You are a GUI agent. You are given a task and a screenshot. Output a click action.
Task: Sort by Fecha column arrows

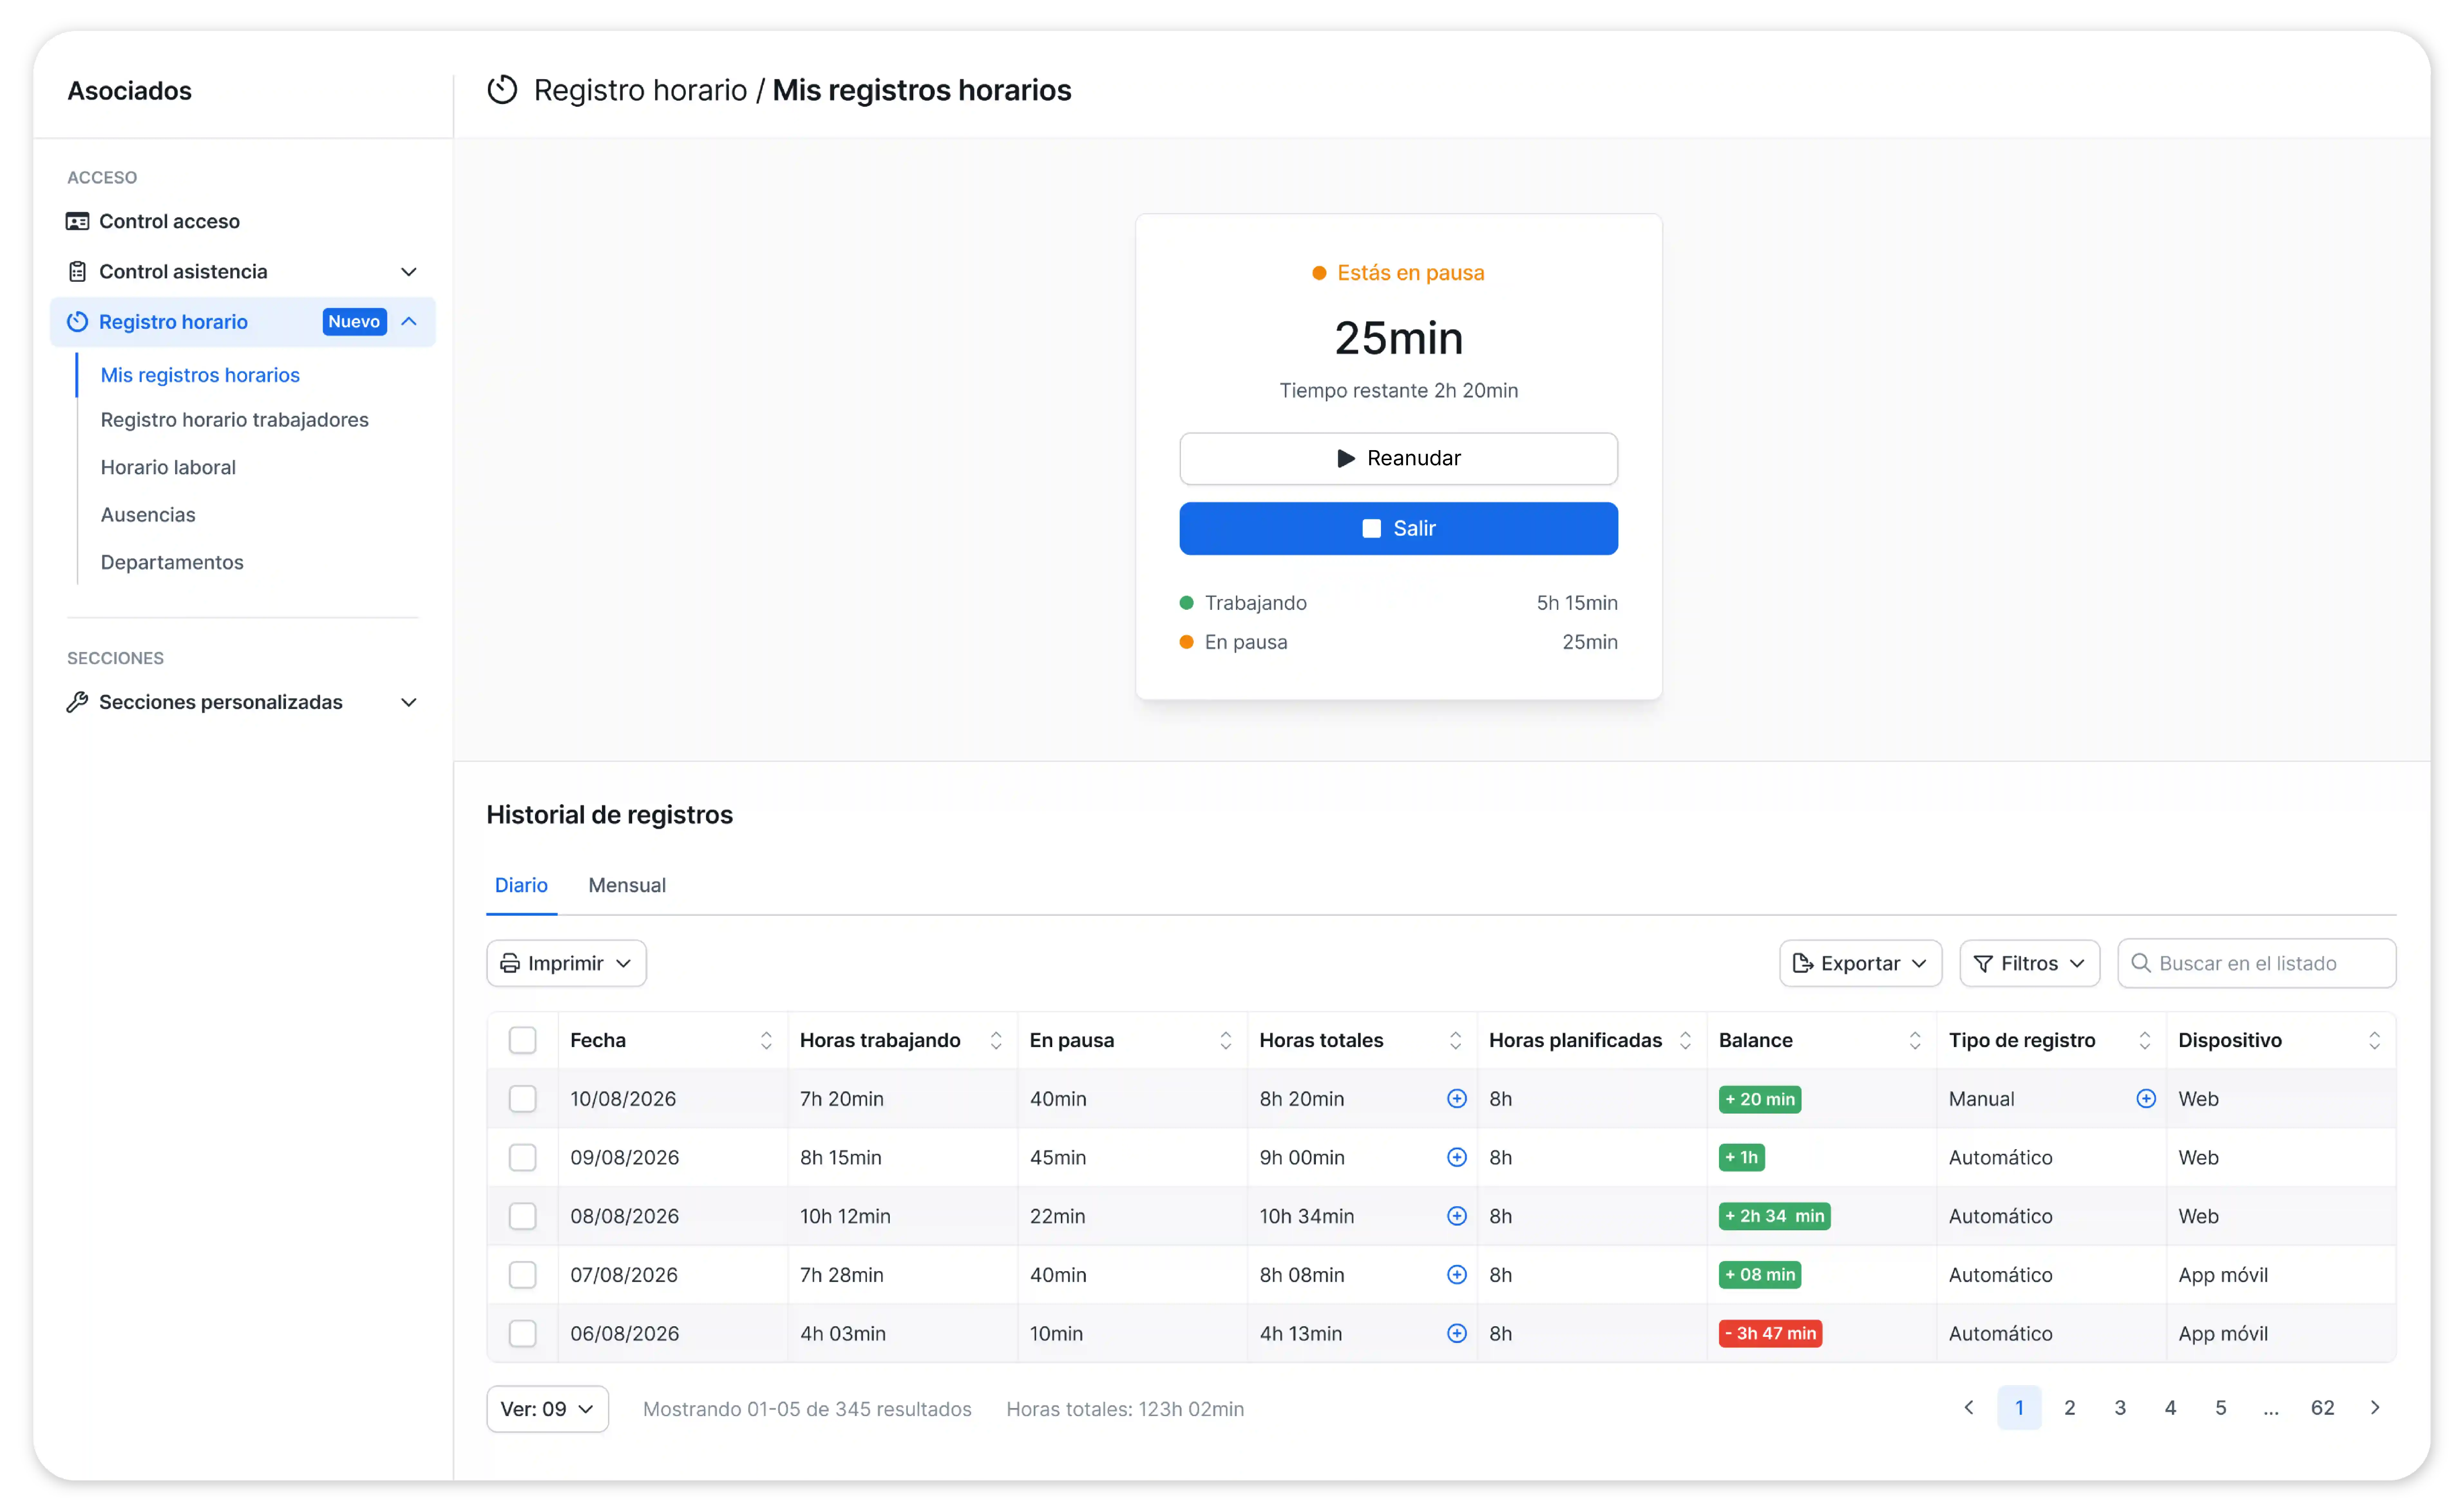point(766,1041)
